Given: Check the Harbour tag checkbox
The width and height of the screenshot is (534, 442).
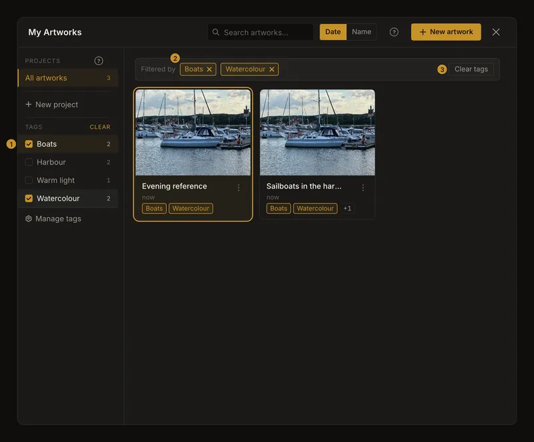Looking at the screenshot, I should tap(29, 162).
